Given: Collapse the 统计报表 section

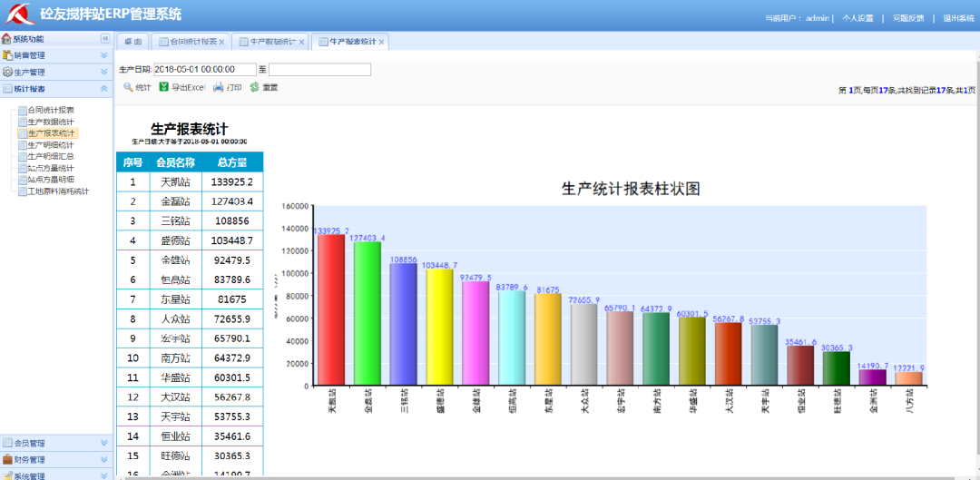Looking at the screenshot, I should [103, 89].
